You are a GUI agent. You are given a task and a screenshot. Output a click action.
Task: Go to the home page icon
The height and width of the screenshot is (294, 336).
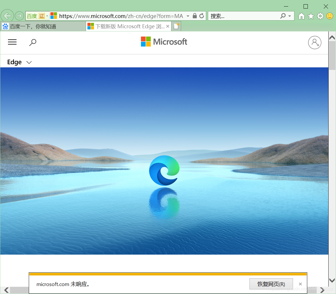(x=302, y=16)
